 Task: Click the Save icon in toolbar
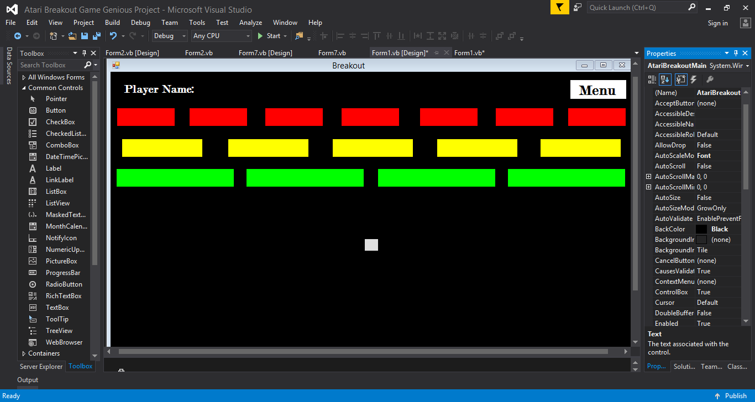coord(85,36)
